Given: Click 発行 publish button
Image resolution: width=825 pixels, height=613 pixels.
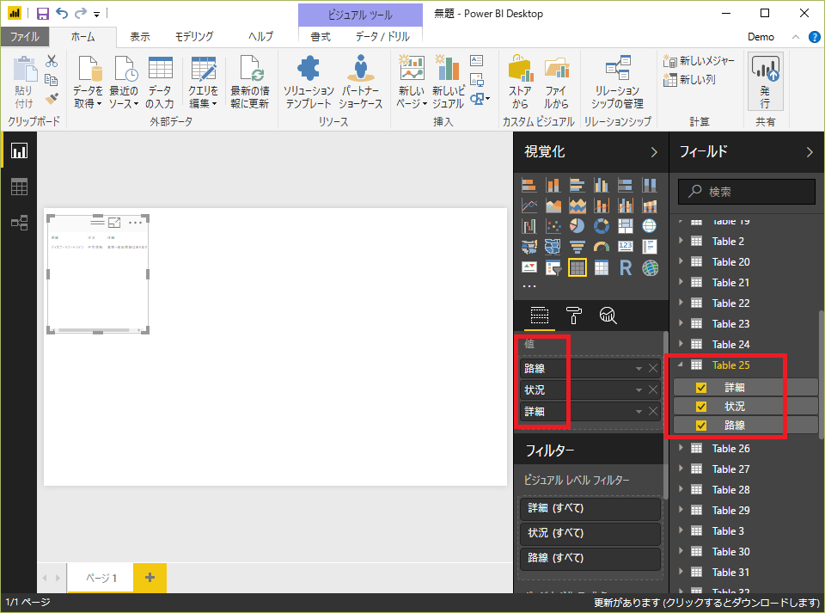Looking at the screenshot, I should (x=765, y=81).
